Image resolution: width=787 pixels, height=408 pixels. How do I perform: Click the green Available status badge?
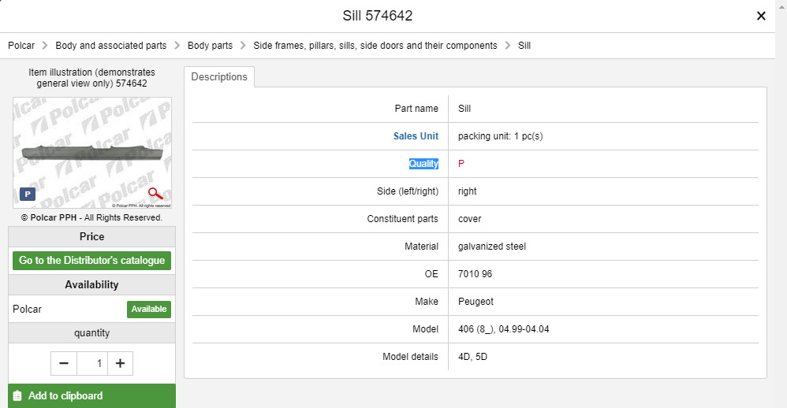(x=149, y=310)
